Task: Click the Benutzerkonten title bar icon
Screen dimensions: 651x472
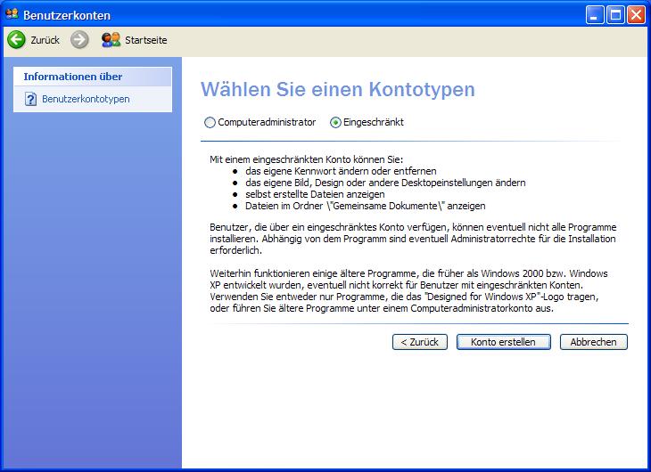Action: tap(12, 14)
